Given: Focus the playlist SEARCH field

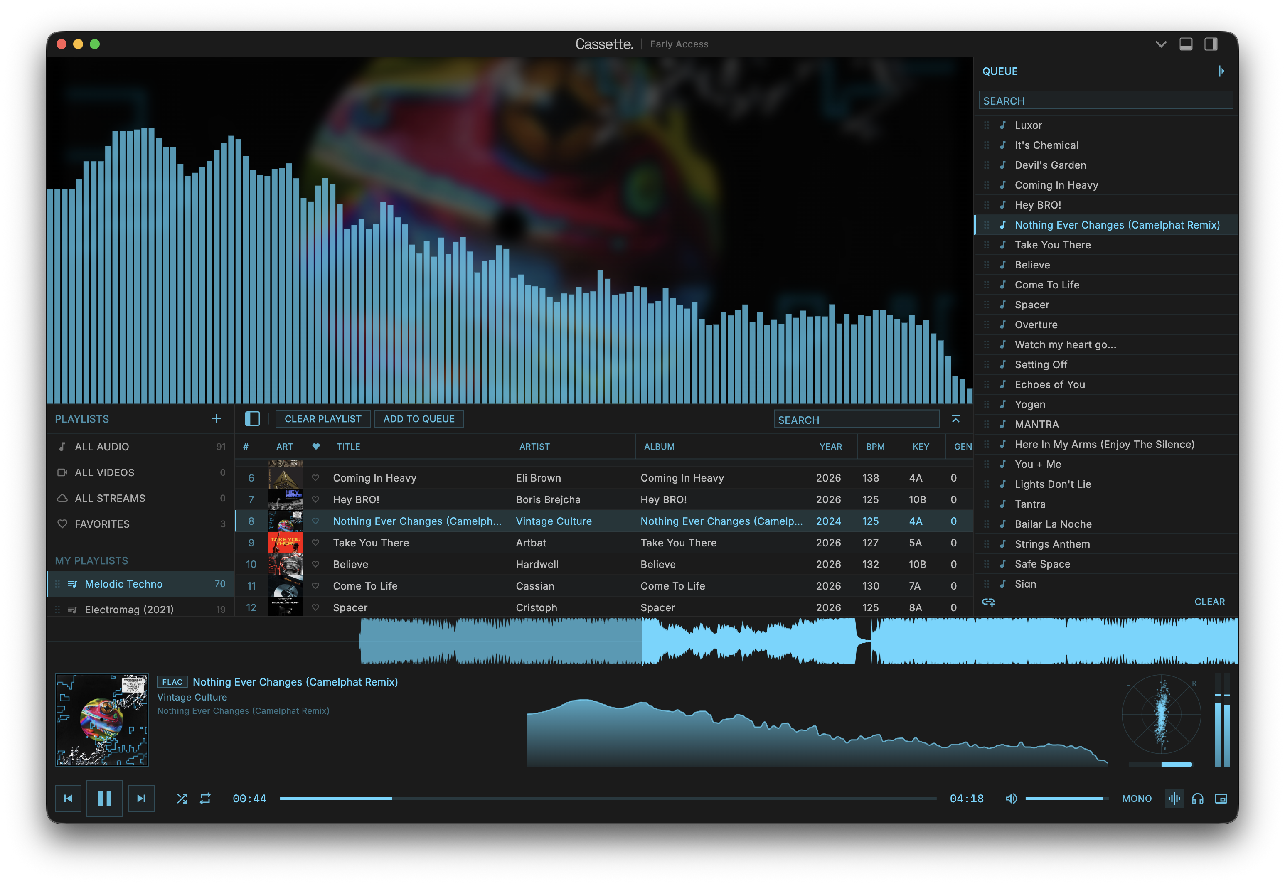Looking at the screenshot, I should [x=856, y=419].
